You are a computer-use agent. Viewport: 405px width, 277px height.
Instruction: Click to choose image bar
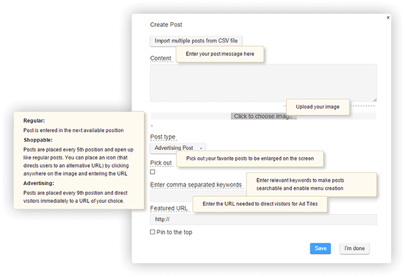pos(263,116)
